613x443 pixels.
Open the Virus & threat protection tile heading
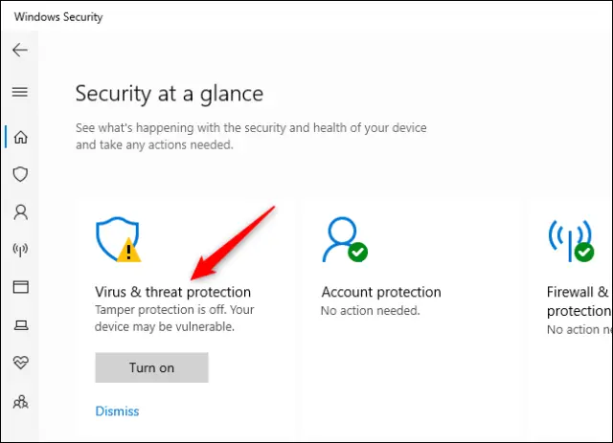[x=172, y=292]
